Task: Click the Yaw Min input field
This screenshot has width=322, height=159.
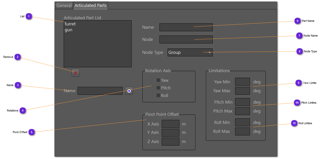Action: coord(242,82)
